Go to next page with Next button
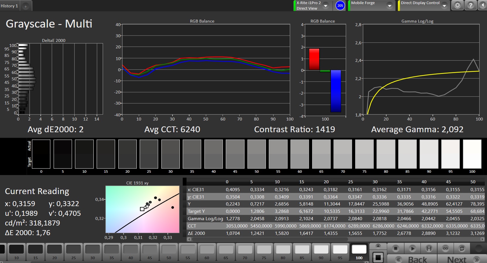This screenshot has width=487, height=263. [x=462, y=259]
